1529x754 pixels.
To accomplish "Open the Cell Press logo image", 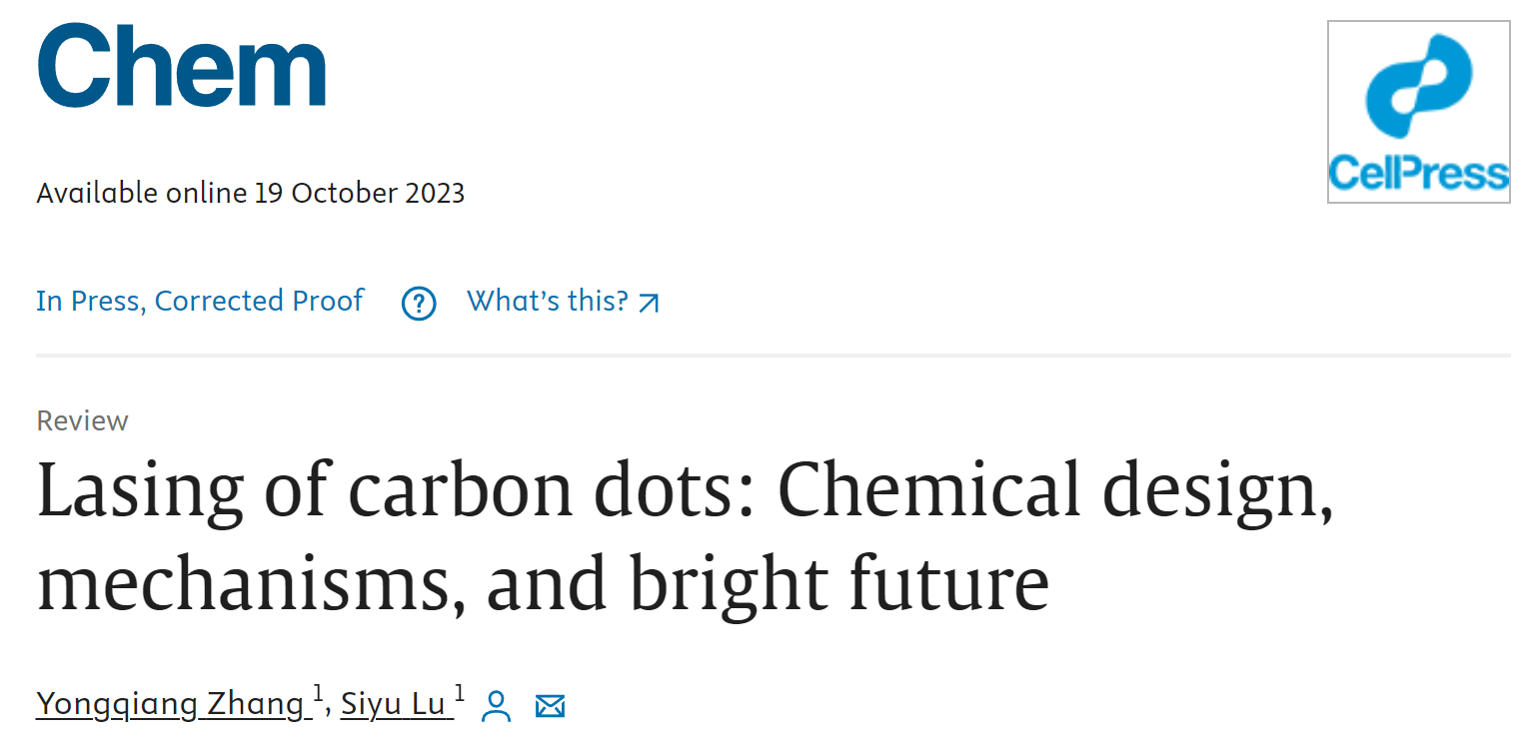I will point(1418,112).
